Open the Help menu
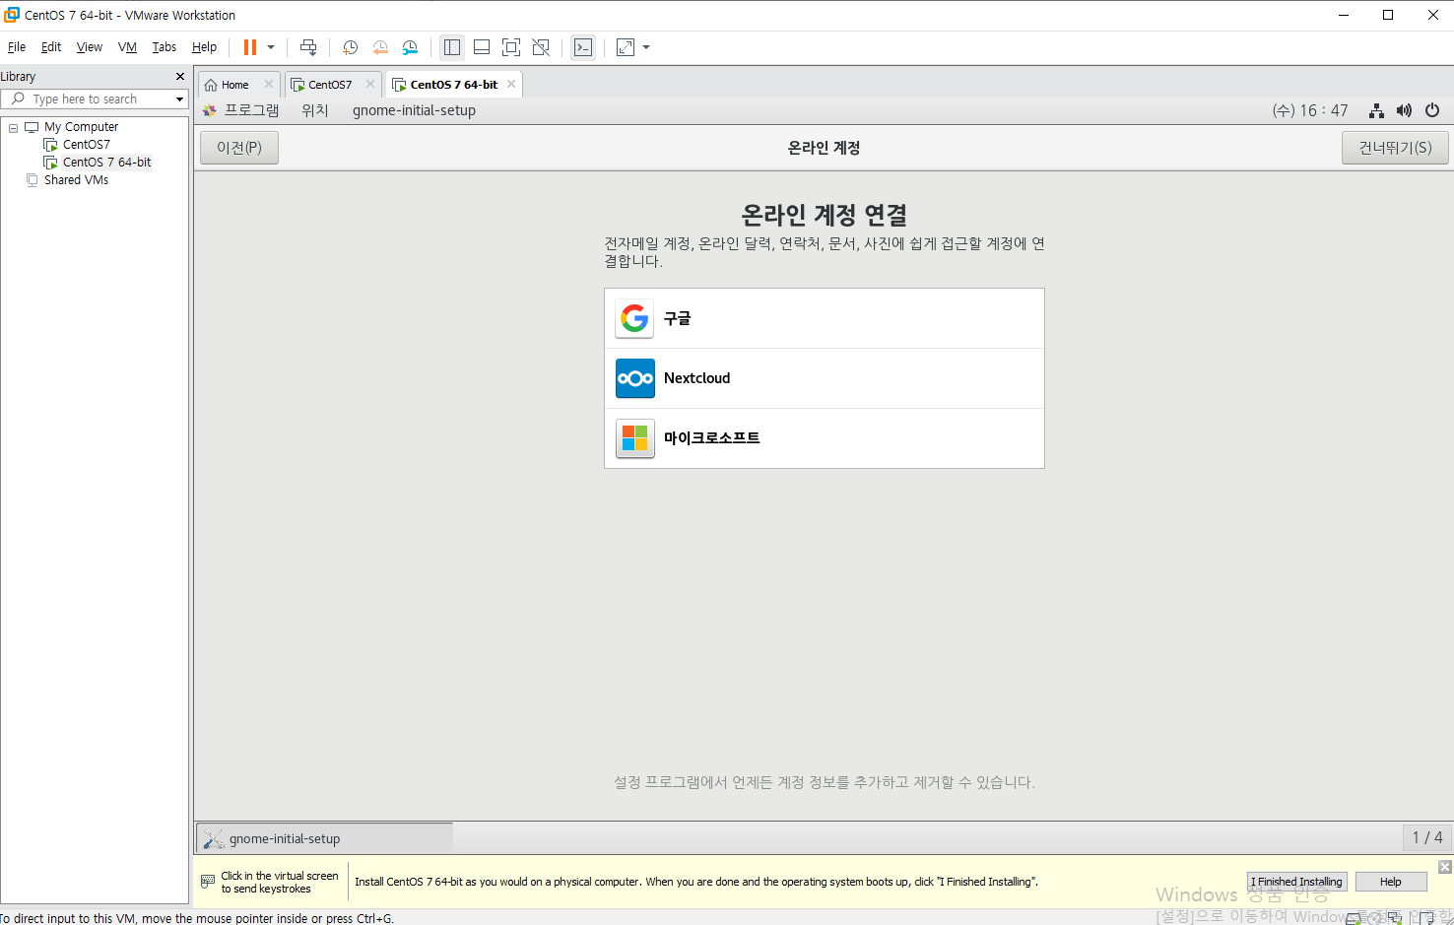Viewport: 1454px width, 925px height. pyautogui.click(x=204, y=47)
